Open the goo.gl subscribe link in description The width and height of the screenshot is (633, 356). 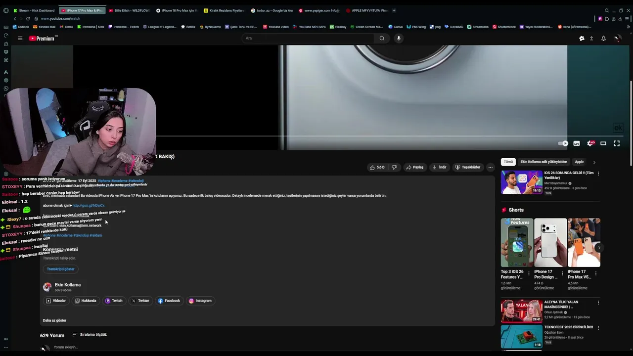89,205
